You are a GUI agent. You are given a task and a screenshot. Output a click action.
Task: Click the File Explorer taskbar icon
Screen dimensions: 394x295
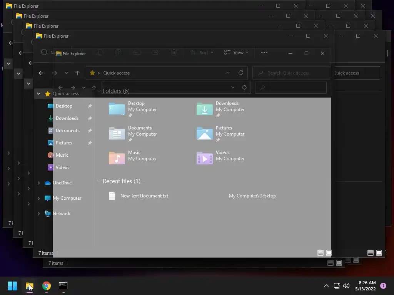[30, 286]
